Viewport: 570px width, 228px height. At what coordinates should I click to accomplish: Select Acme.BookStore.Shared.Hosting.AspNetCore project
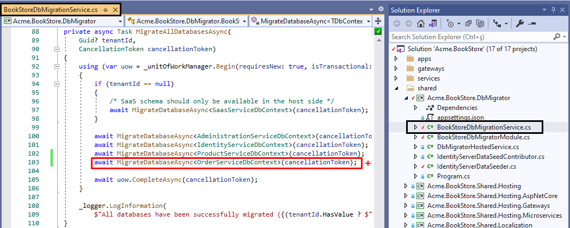492,196
